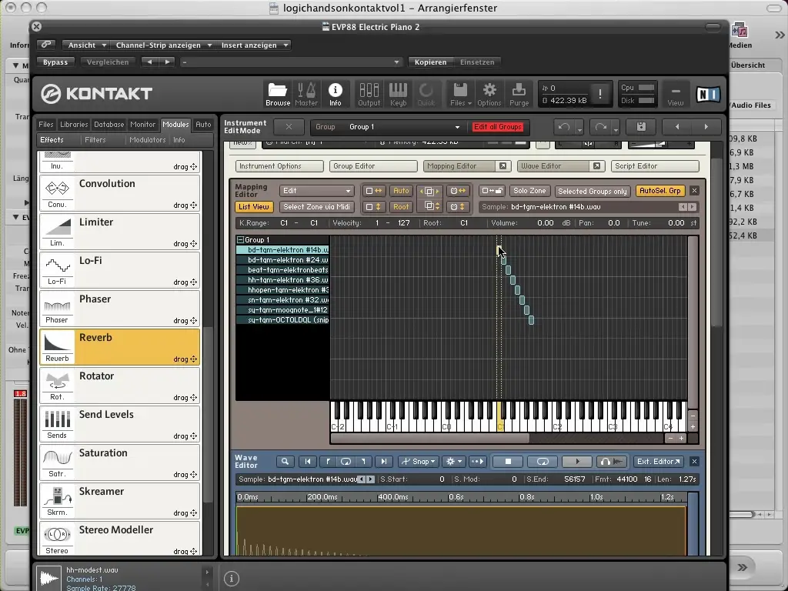Viewport: 788px width, 591px height.
Task: Open the Snap dropdown in Wave Editor
Action: (x=419, y=462)
